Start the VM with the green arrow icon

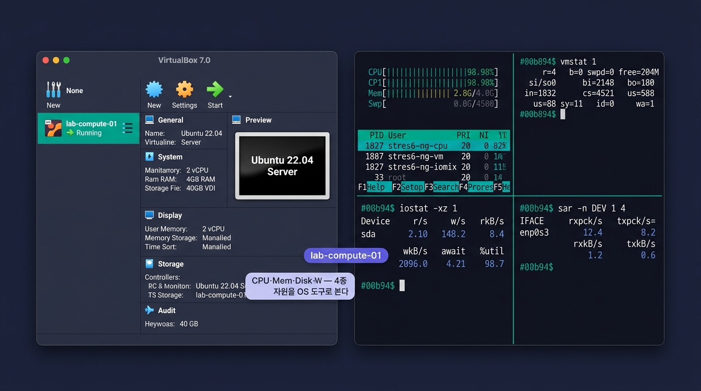pyautogui.click(x=215, y=90)
